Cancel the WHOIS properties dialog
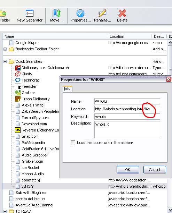This screenshot has width=172, height=213. pos(155,170)
